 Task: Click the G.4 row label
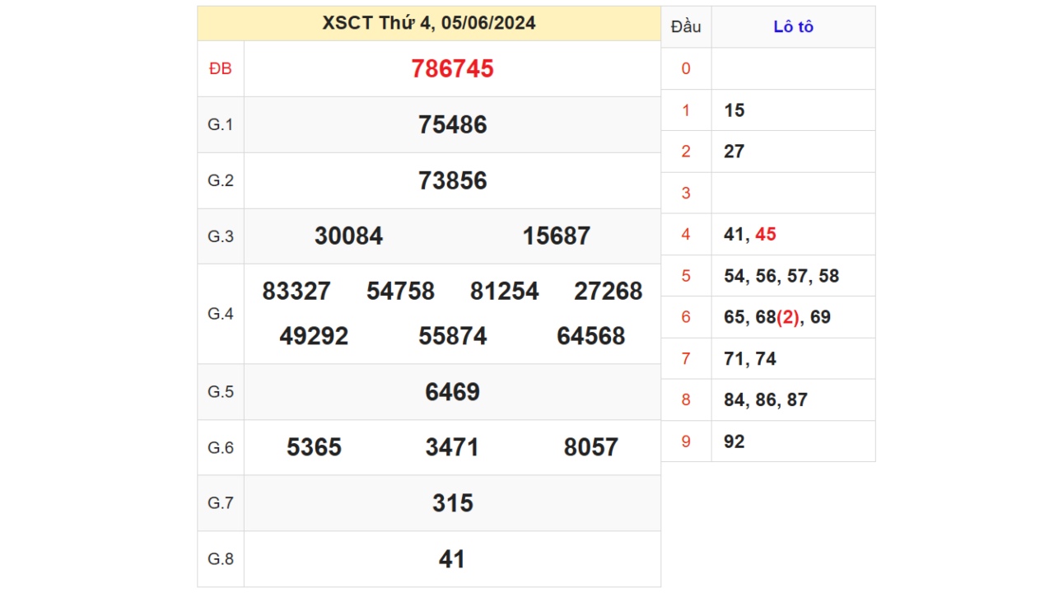tap(221, 314)
